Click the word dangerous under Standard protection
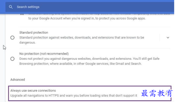The height and width of the screenshot is (102, 175). pyautogui.click(x=27, y=43)
